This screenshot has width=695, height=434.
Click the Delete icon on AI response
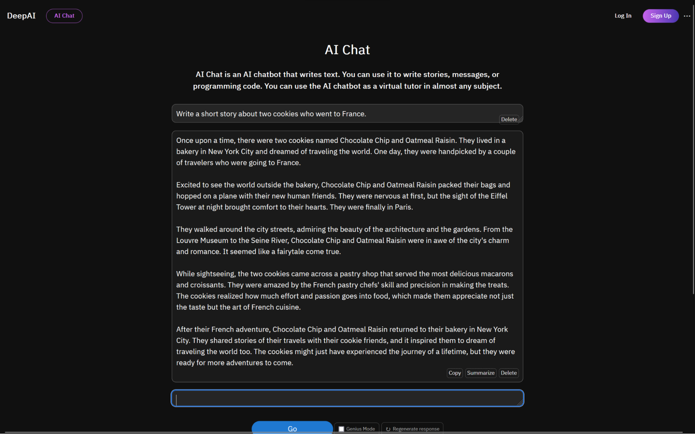tap(509, 373)
